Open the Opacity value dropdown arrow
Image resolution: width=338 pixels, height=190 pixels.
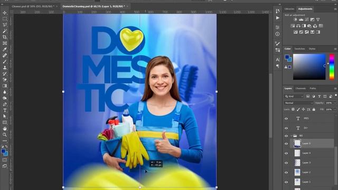click(x=335, y=103)
